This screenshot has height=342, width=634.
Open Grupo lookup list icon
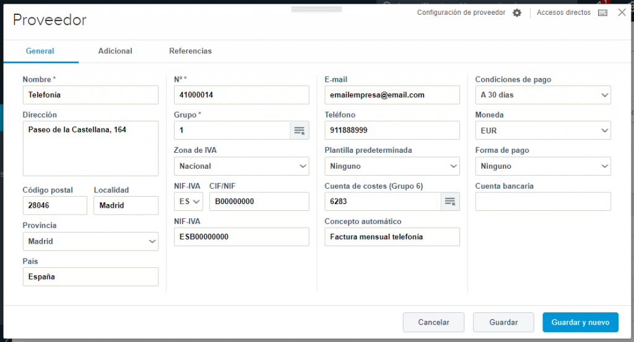[300, 130]
